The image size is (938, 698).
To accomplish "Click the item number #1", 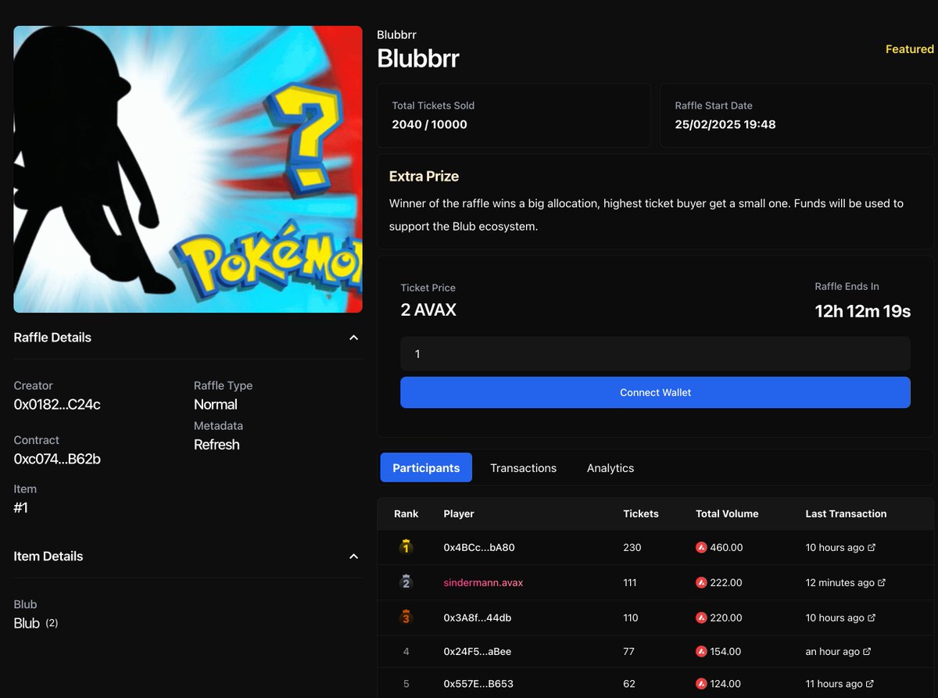I will pos(22,507).
